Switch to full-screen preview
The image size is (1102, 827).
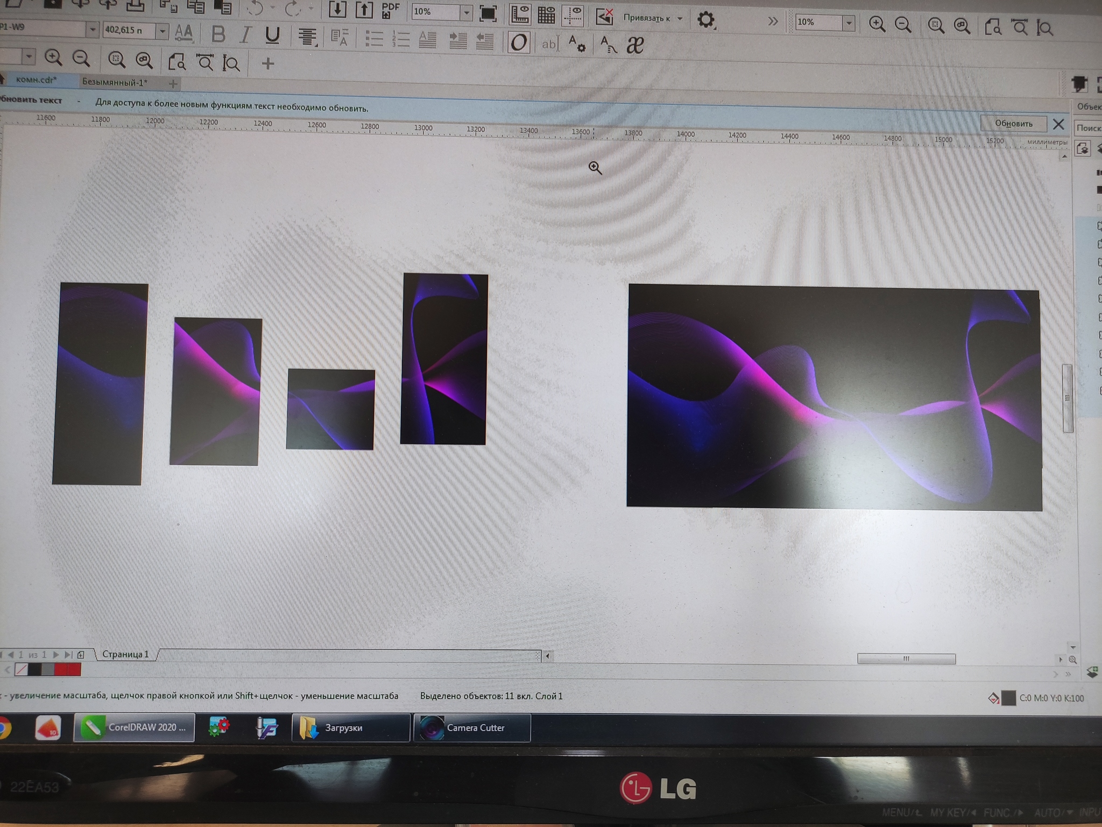(x=488, y=13)
